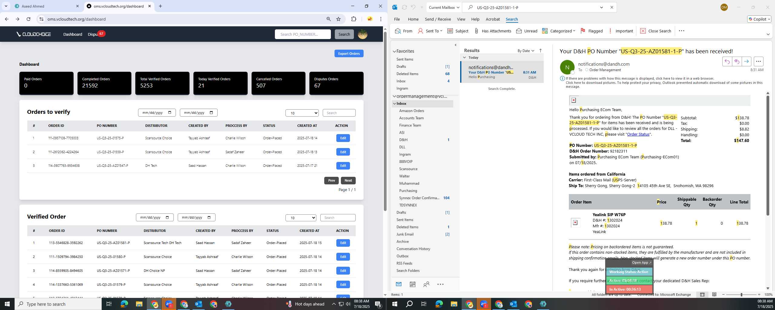Open File Explorer from left taskbar
This screenshot has width=775, height=310.
point(139,304)
